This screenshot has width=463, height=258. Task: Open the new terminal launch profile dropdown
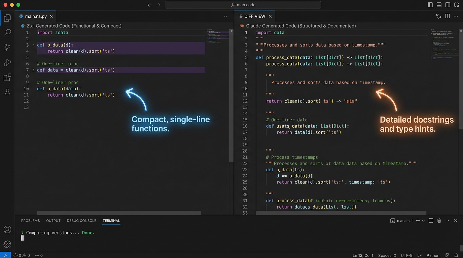pyautogui.click(x=423, y=221)
